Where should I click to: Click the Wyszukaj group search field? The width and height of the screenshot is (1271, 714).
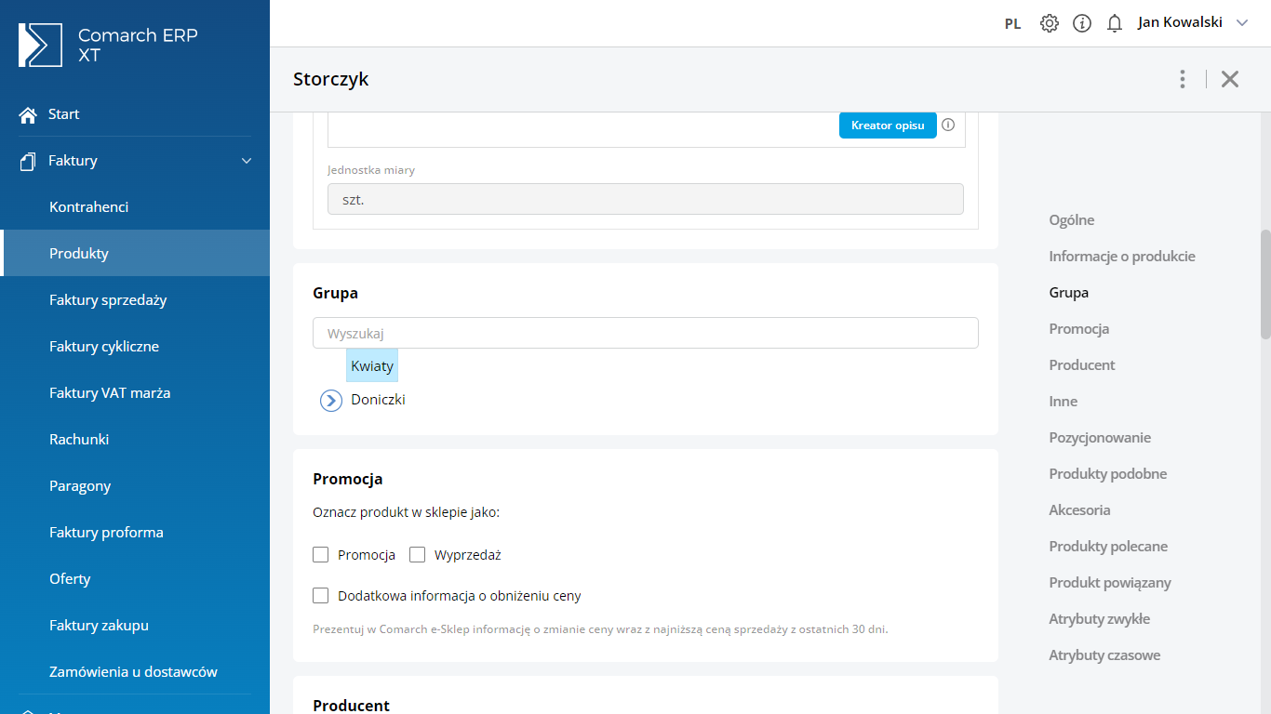pos(645,333)
